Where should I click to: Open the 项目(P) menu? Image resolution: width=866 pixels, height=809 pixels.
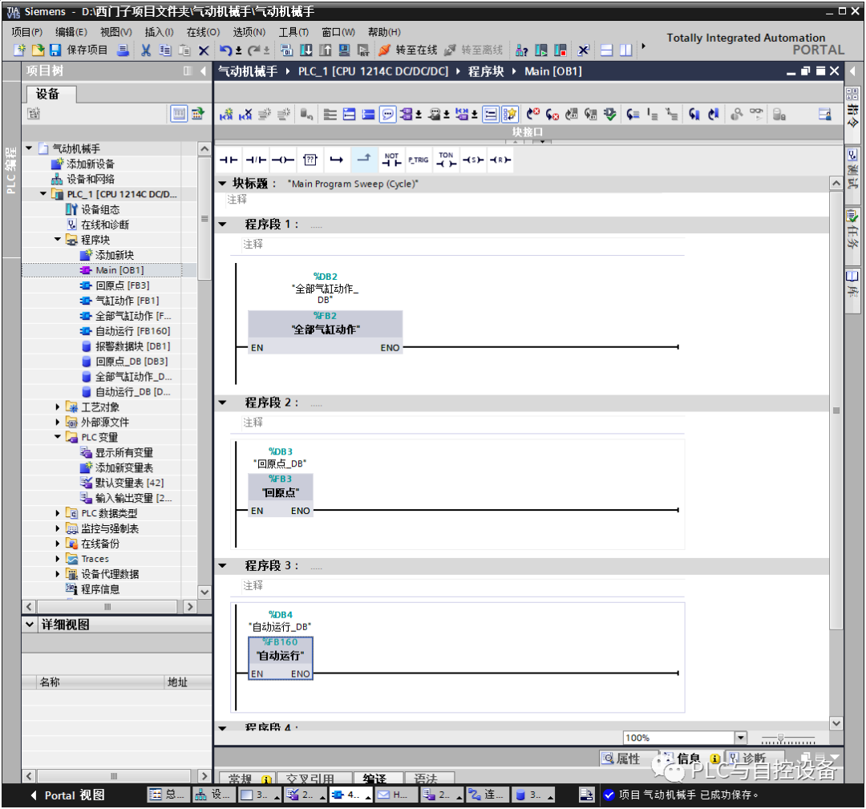[x=26, y=32]
